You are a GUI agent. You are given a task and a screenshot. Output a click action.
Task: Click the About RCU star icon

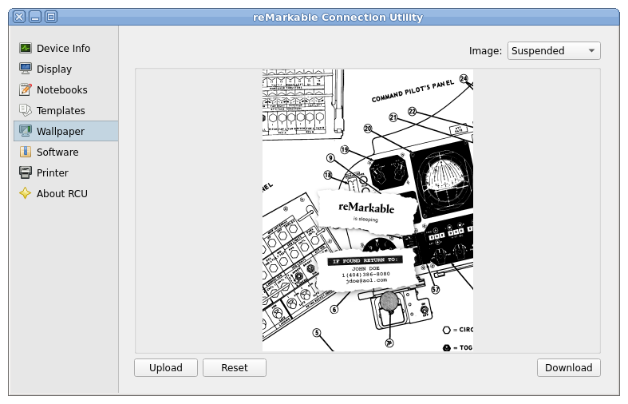pyautogui.click(x=26, y=193)
